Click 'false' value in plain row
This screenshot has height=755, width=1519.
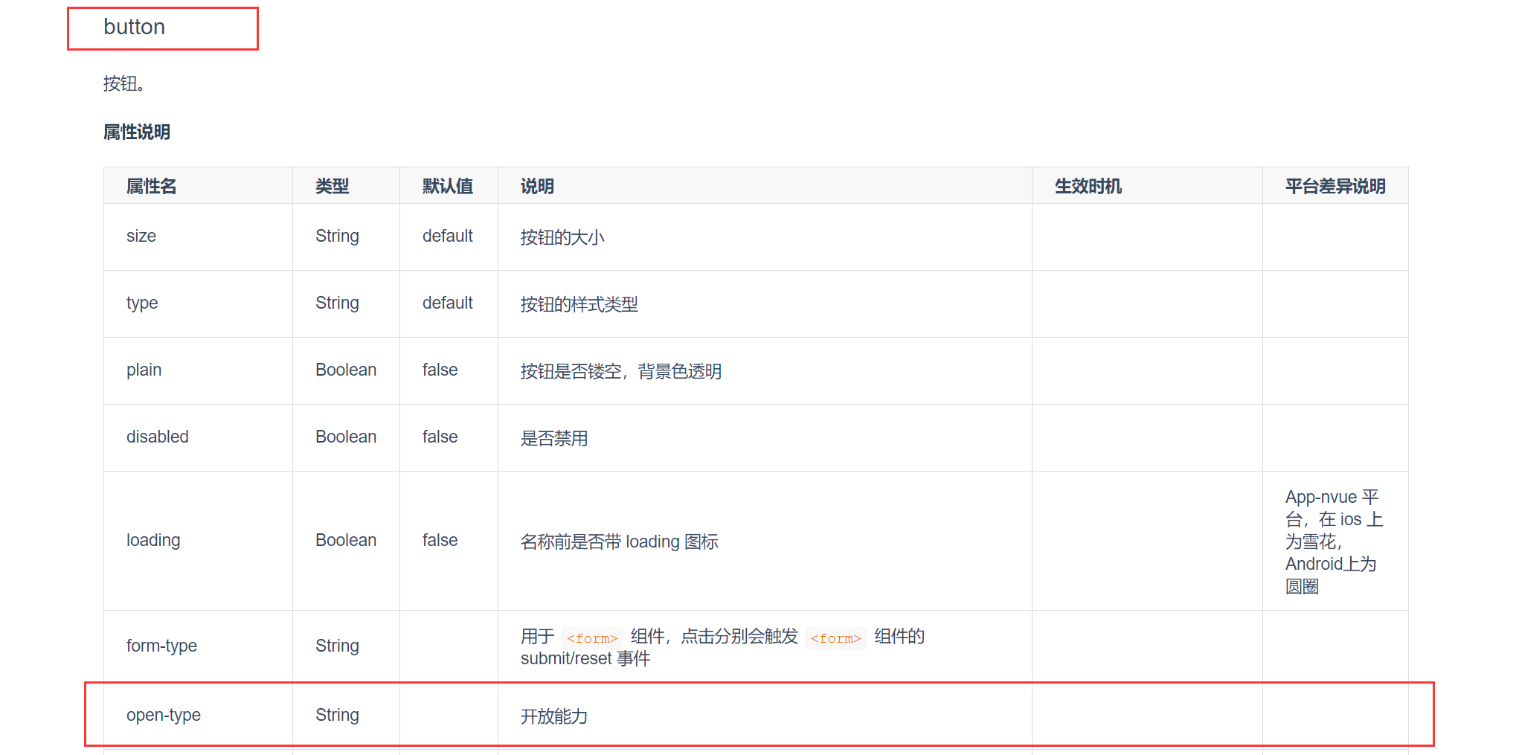[x=440, y=370]
